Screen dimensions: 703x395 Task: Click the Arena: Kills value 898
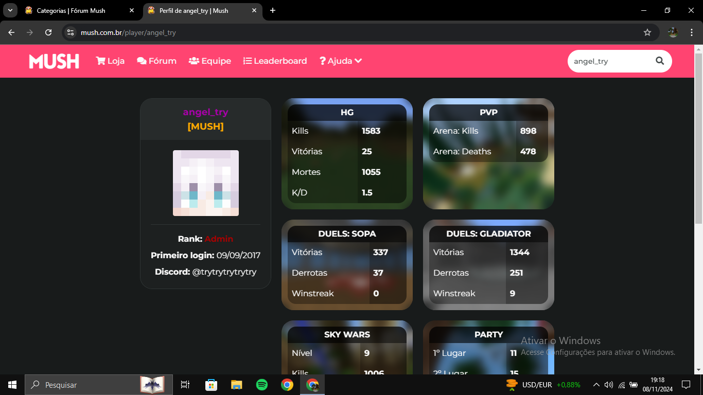(528, 131)
